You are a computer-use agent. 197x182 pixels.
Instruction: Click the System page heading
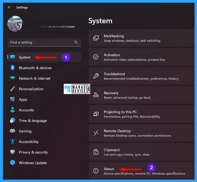100,21
